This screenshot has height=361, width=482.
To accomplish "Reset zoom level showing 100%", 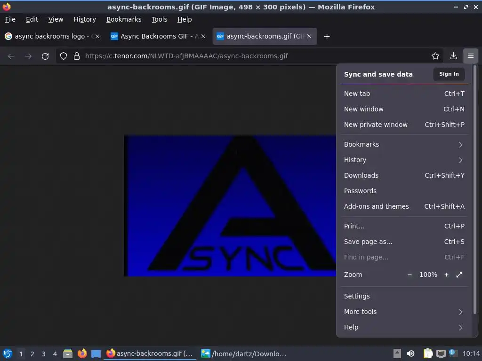I will pos(428,275).
